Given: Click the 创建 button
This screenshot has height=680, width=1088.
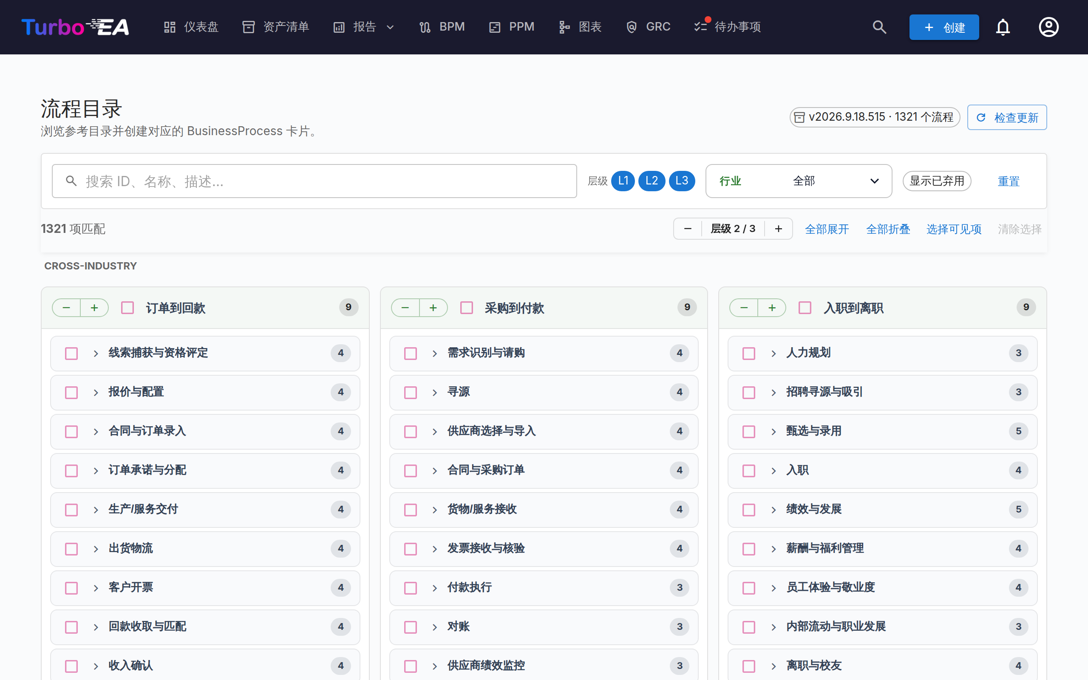Looking at the screenshot, I should tap(943, 27).
